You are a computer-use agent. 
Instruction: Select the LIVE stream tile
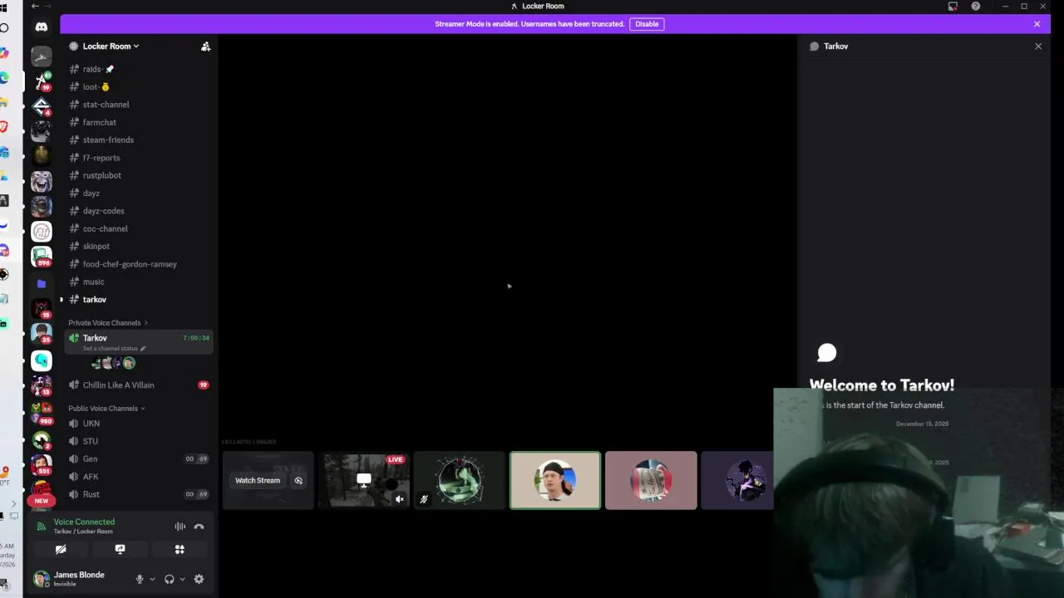(x=364, y=480)
